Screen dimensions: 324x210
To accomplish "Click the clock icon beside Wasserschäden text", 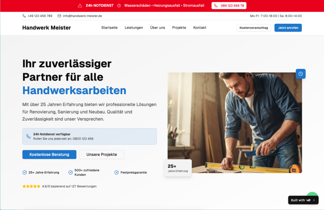I will click(119, 6).
